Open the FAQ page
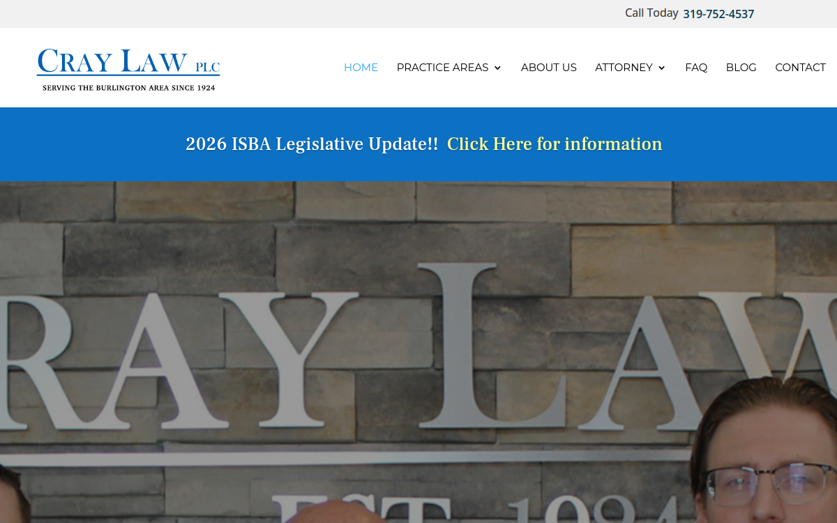The width and height of the screenshot is (837, 523). 696,68
